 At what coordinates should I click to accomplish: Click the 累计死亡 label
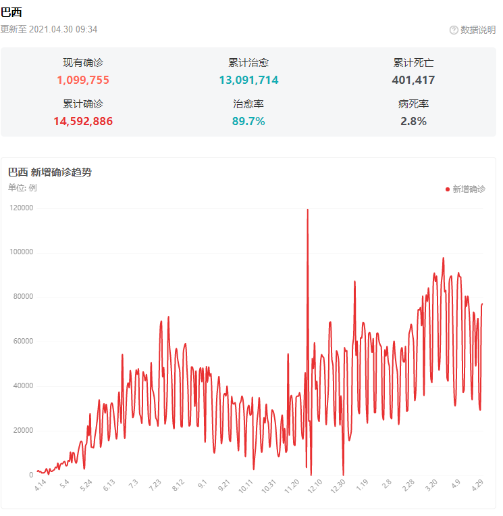[x=413, y=62]
